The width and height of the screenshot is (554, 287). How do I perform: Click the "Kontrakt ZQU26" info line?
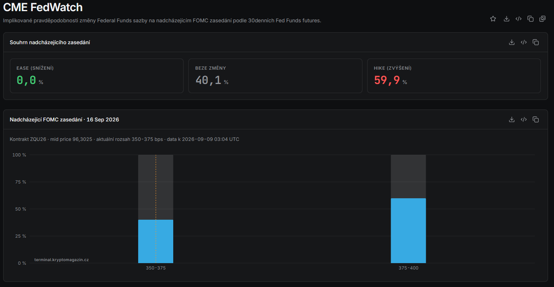click(124, 139)
